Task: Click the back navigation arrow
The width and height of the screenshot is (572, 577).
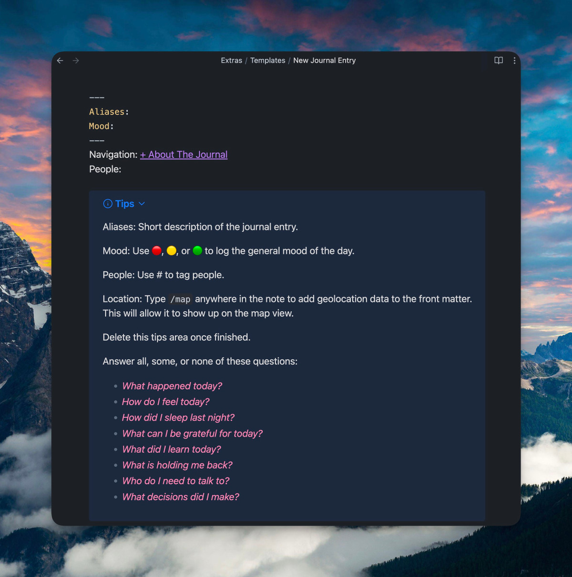Action: click(60, 60)
